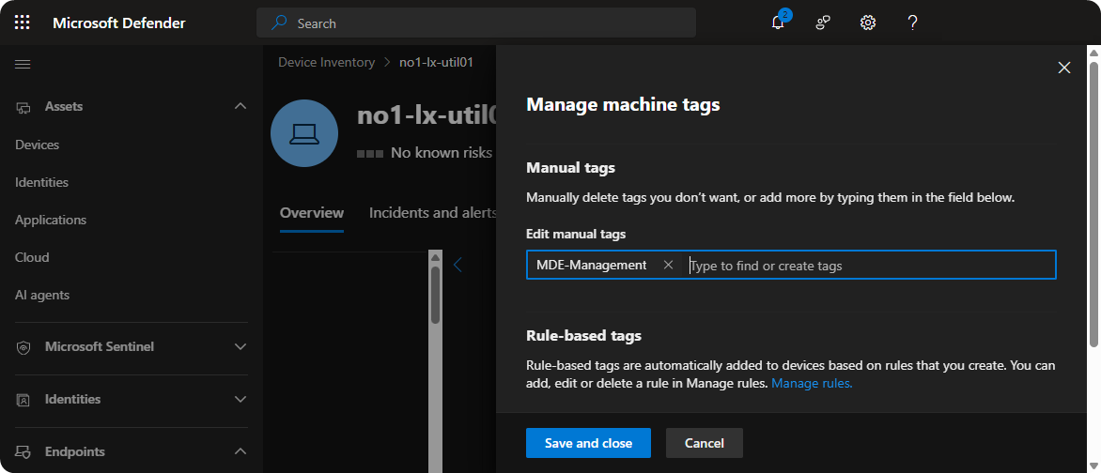
Task: Open the Help question mark icon
Action: click(x=912, y=23)
